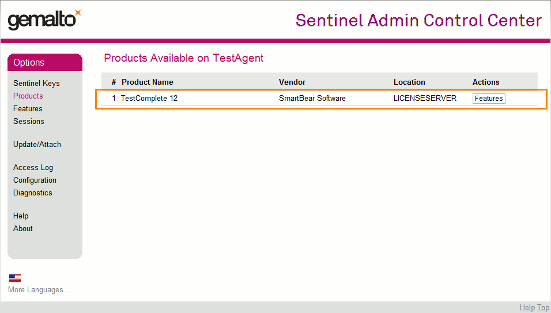Open Update/Attach page
551x313 pixels.
coord(37,145)
